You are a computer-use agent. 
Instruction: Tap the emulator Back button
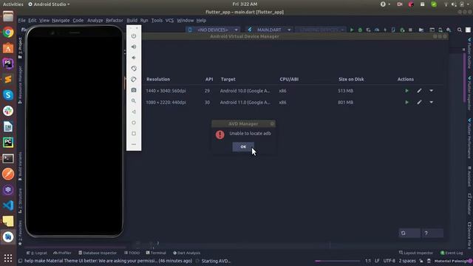point(134,112)
